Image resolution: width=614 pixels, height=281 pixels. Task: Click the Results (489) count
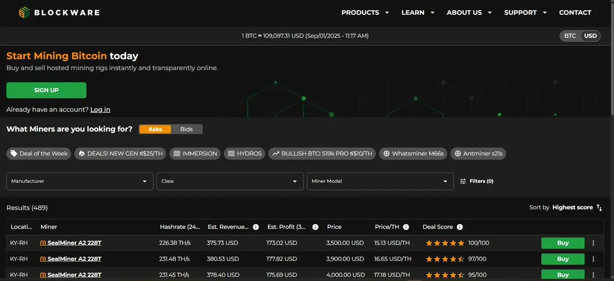coord(27,208)
